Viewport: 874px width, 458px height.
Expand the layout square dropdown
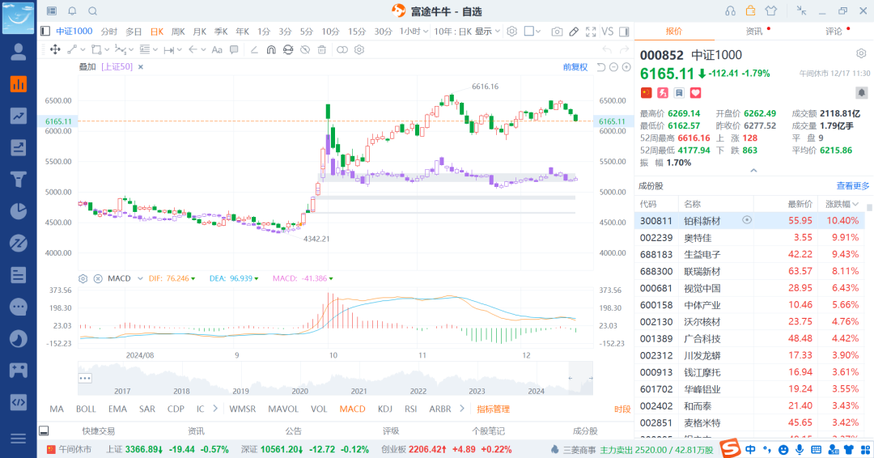coord(538,32)
